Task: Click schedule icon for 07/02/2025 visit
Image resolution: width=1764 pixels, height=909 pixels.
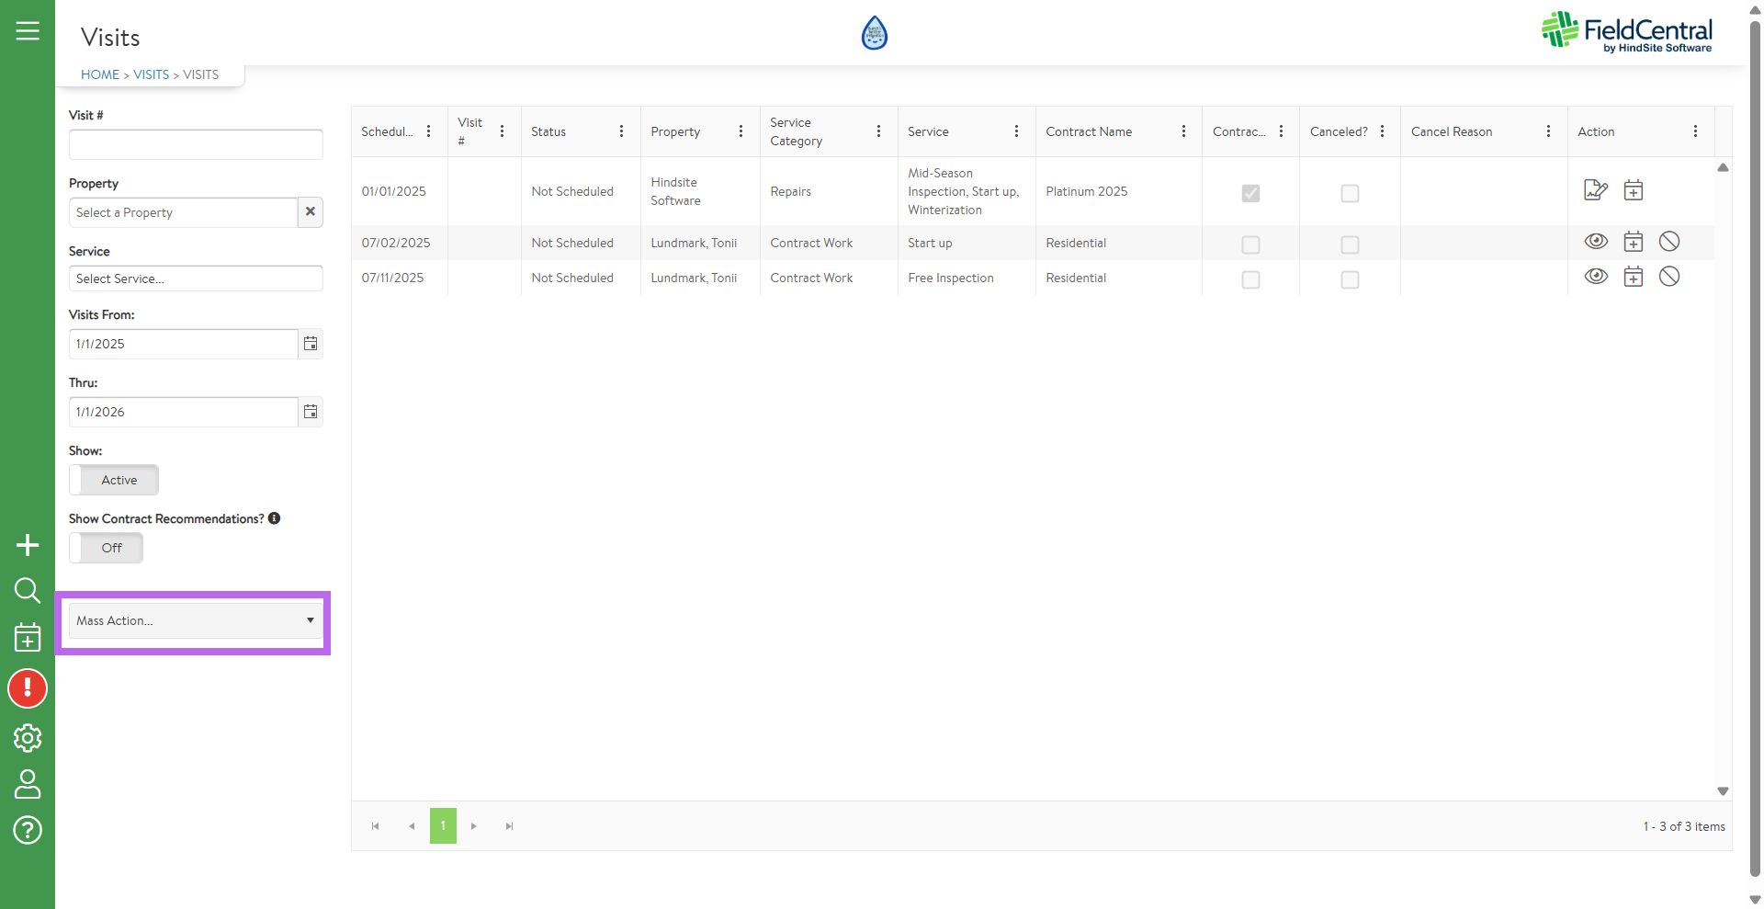Action: click(x=1633, y=242)
